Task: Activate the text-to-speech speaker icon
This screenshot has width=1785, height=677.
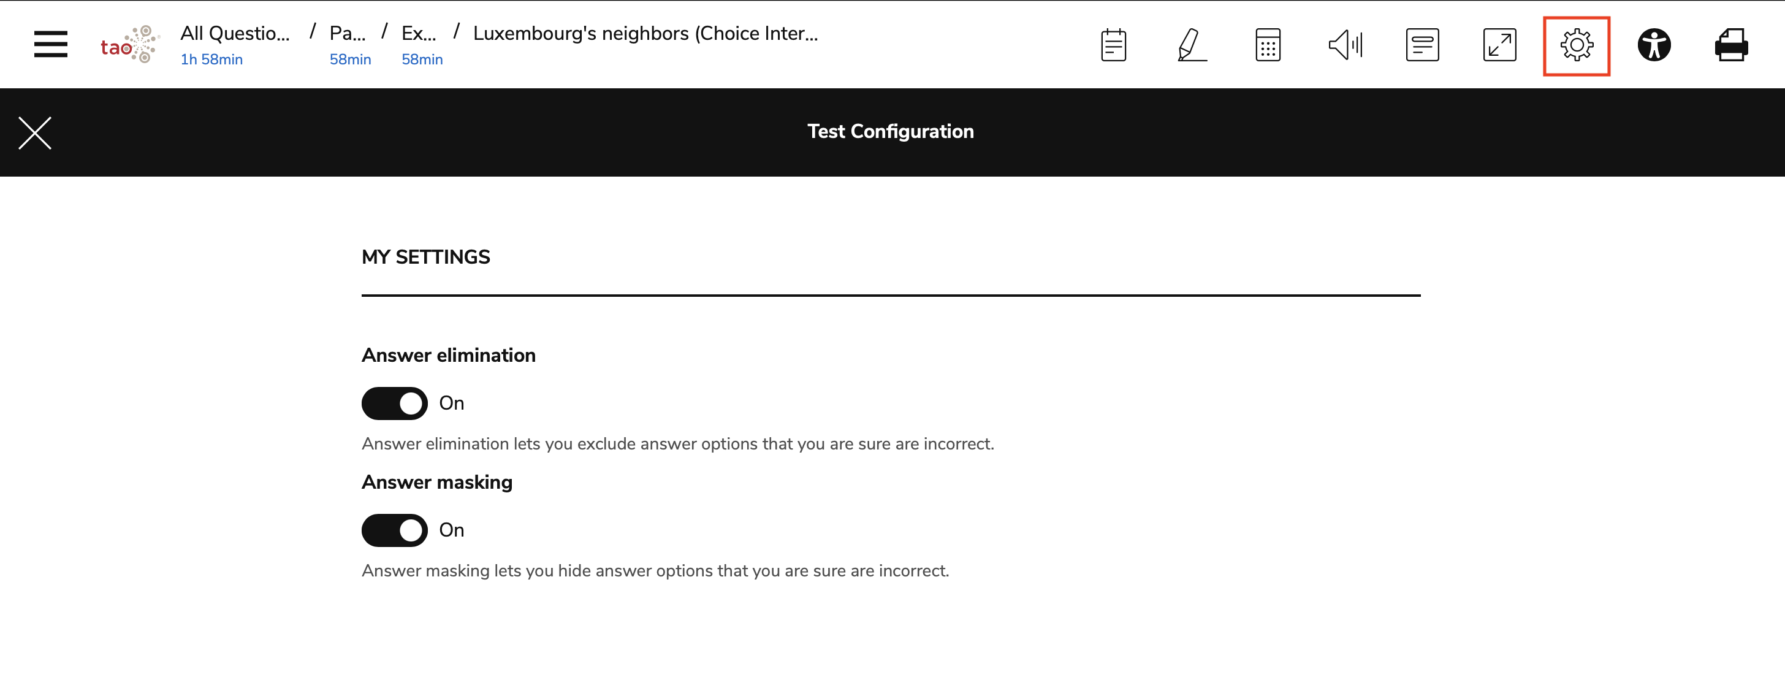Action: click(1345, 45)
